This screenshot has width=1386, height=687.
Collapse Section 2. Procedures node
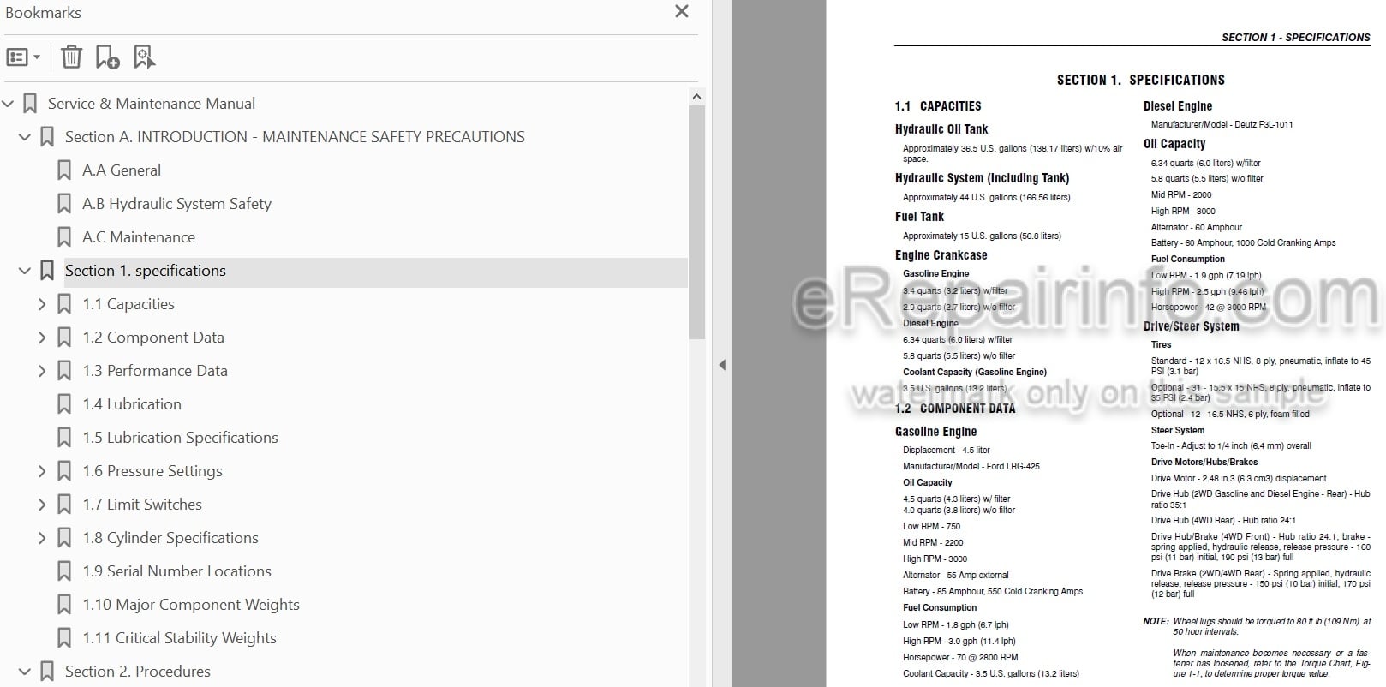point(25,672)
